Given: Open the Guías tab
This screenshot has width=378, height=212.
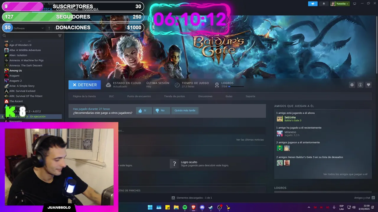Looking at the screenshot, I should [229, 96].
